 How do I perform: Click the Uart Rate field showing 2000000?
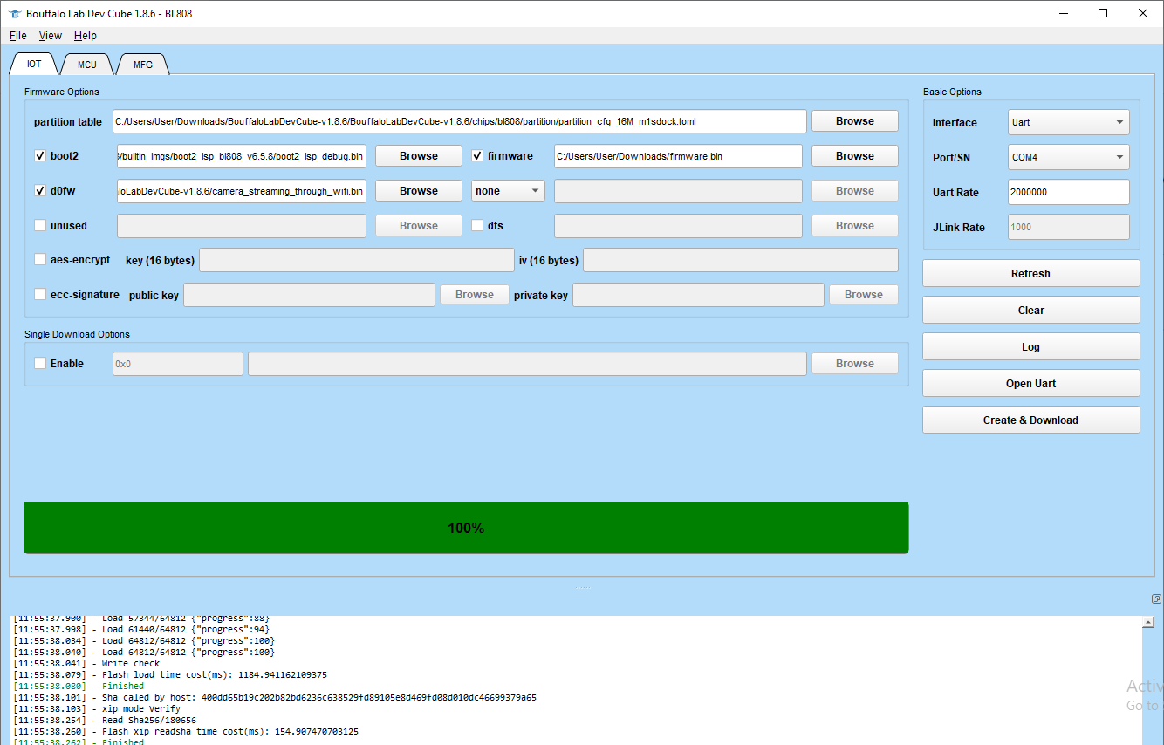(1069, 192)
